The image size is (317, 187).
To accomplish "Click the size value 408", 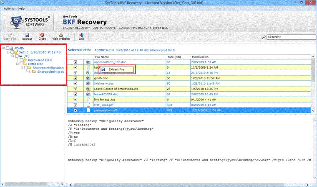I will click(x=169, y=105).
